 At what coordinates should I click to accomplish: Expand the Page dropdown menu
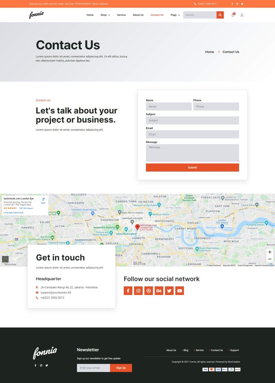point(175,15)
